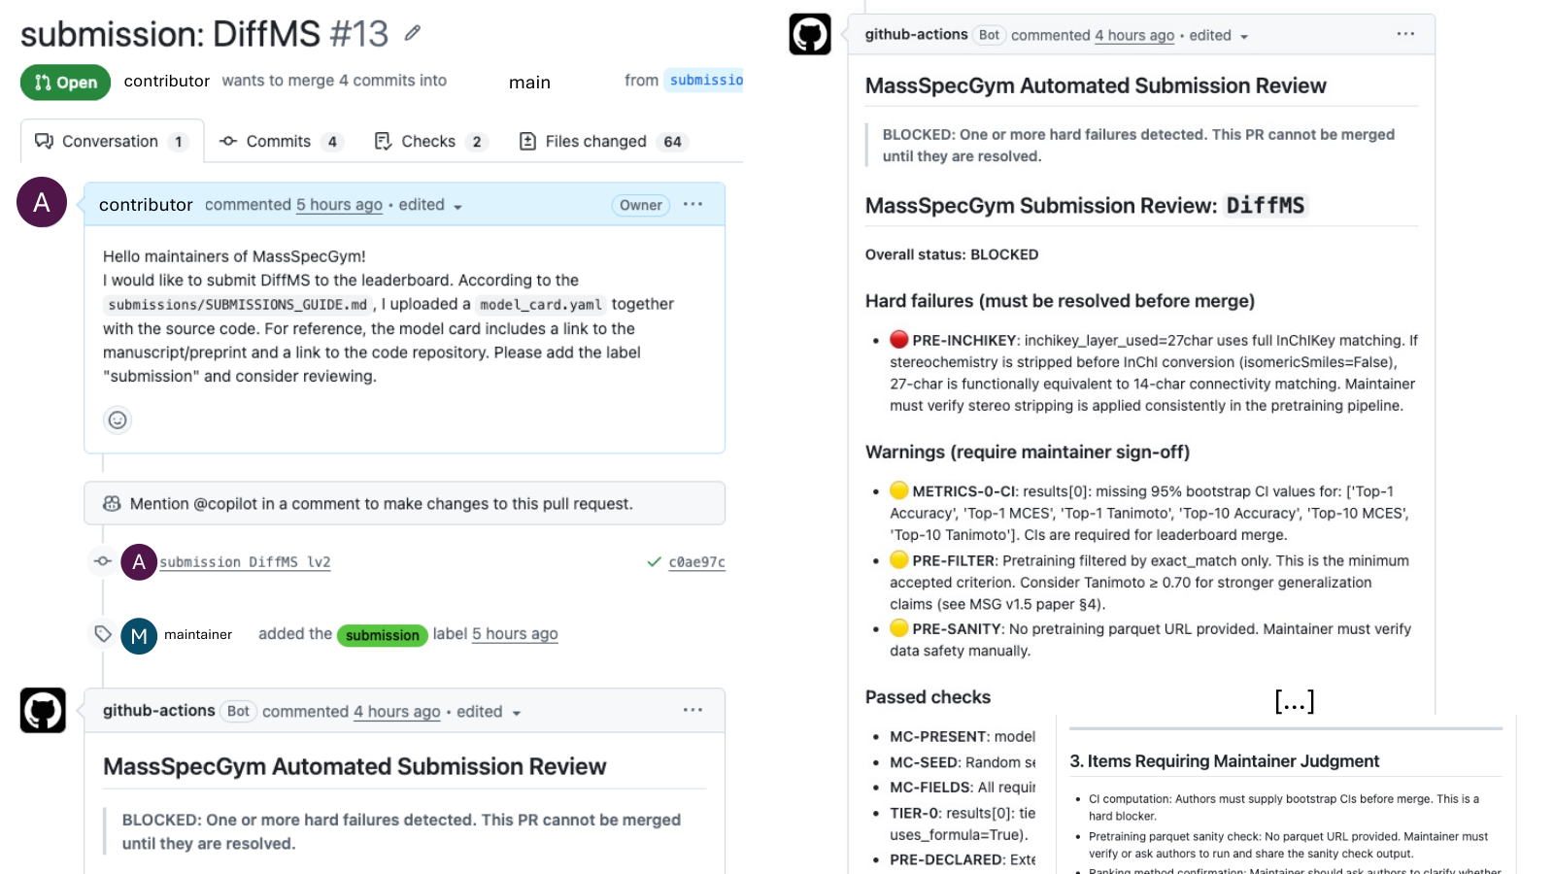The height and width of the screenshot is (874, 1554).
Task: Click the pencil edit title icon
Action: point(413,33)
